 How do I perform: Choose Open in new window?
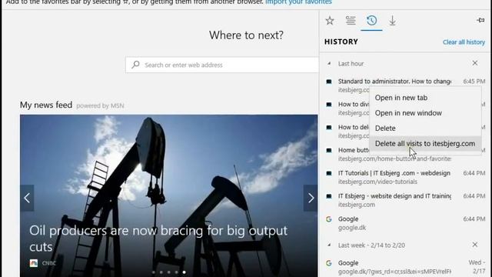coord(425,113)
